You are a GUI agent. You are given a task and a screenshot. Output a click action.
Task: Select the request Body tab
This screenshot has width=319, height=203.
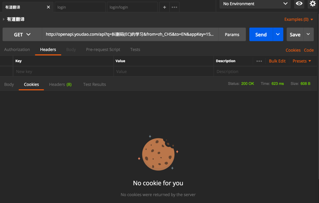(x=71, y=49)
